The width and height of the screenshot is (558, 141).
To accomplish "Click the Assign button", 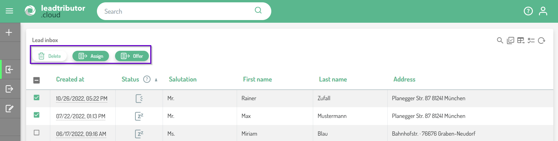I will 91,56.
